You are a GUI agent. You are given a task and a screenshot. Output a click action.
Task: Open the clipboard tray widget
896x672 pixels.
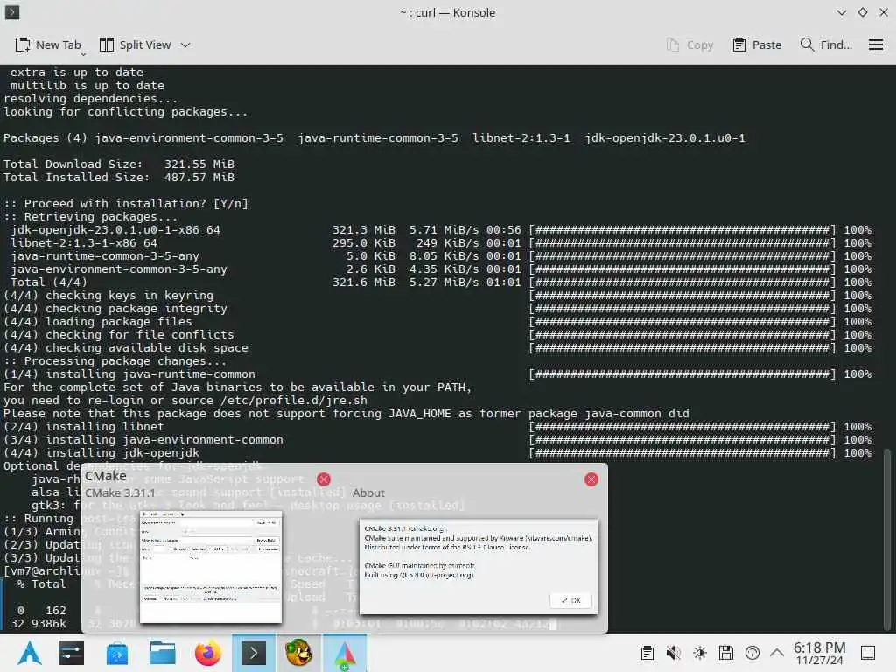coord(647,653)
